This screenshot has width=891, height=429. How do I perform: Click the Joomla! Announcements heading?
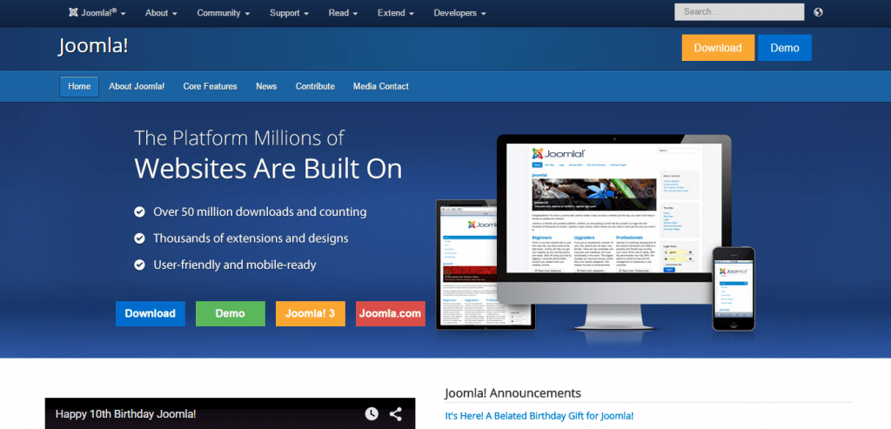pos(512,393)
